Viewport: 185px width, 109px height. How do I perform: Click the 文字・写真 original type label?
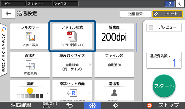tap(30, 45)
